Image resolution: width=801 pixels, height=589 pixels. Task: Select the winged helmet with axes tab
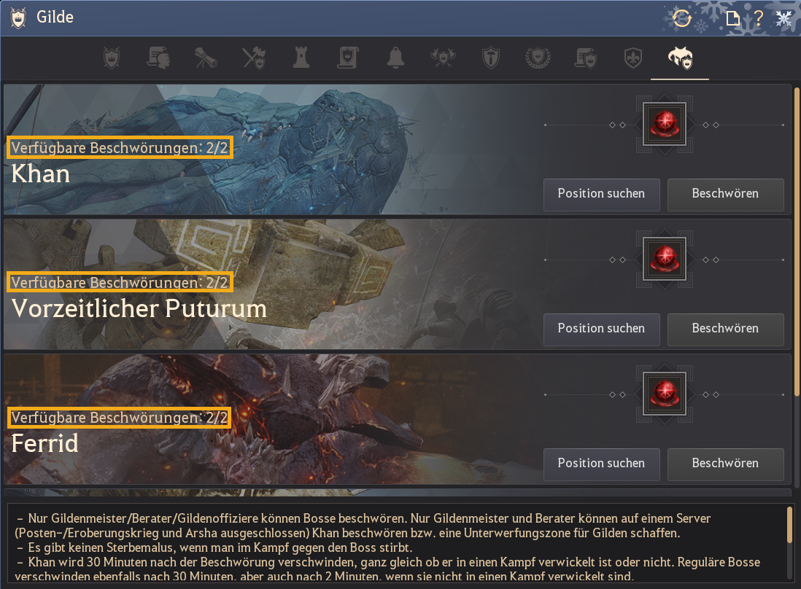tap(443, 58)
